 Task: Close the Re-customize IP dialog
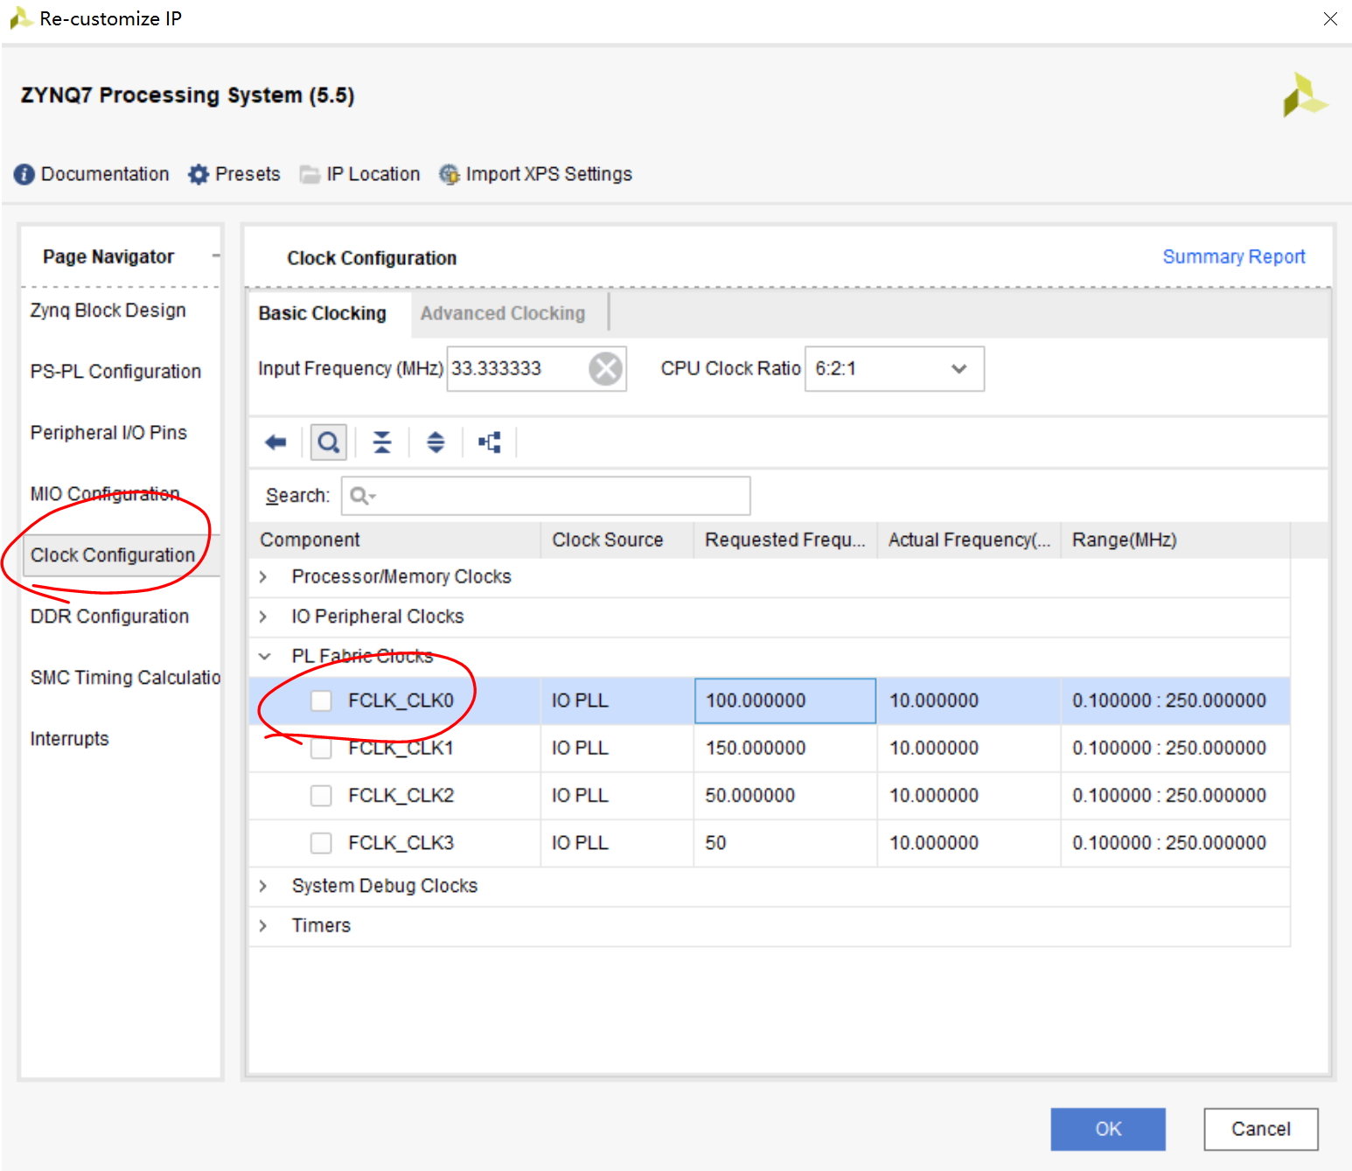pyautogui.click(x=1330, y=18)
